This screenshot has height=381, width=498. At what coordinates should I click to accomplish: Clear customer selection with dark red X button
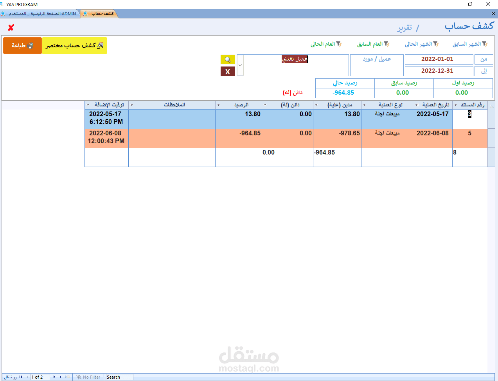click(x=228, y=72)
